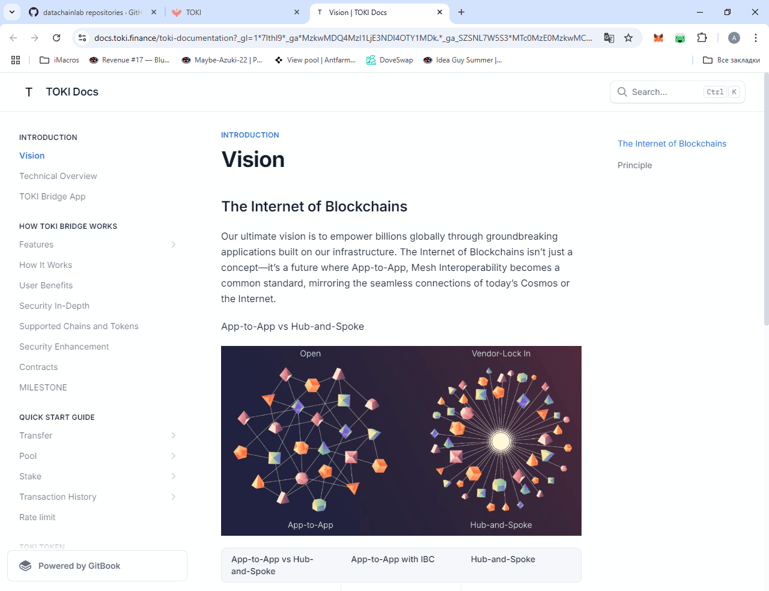The image size is (769, 591).
Task: Expand the Transfer section chevron
Action: (x=174, y=435)
